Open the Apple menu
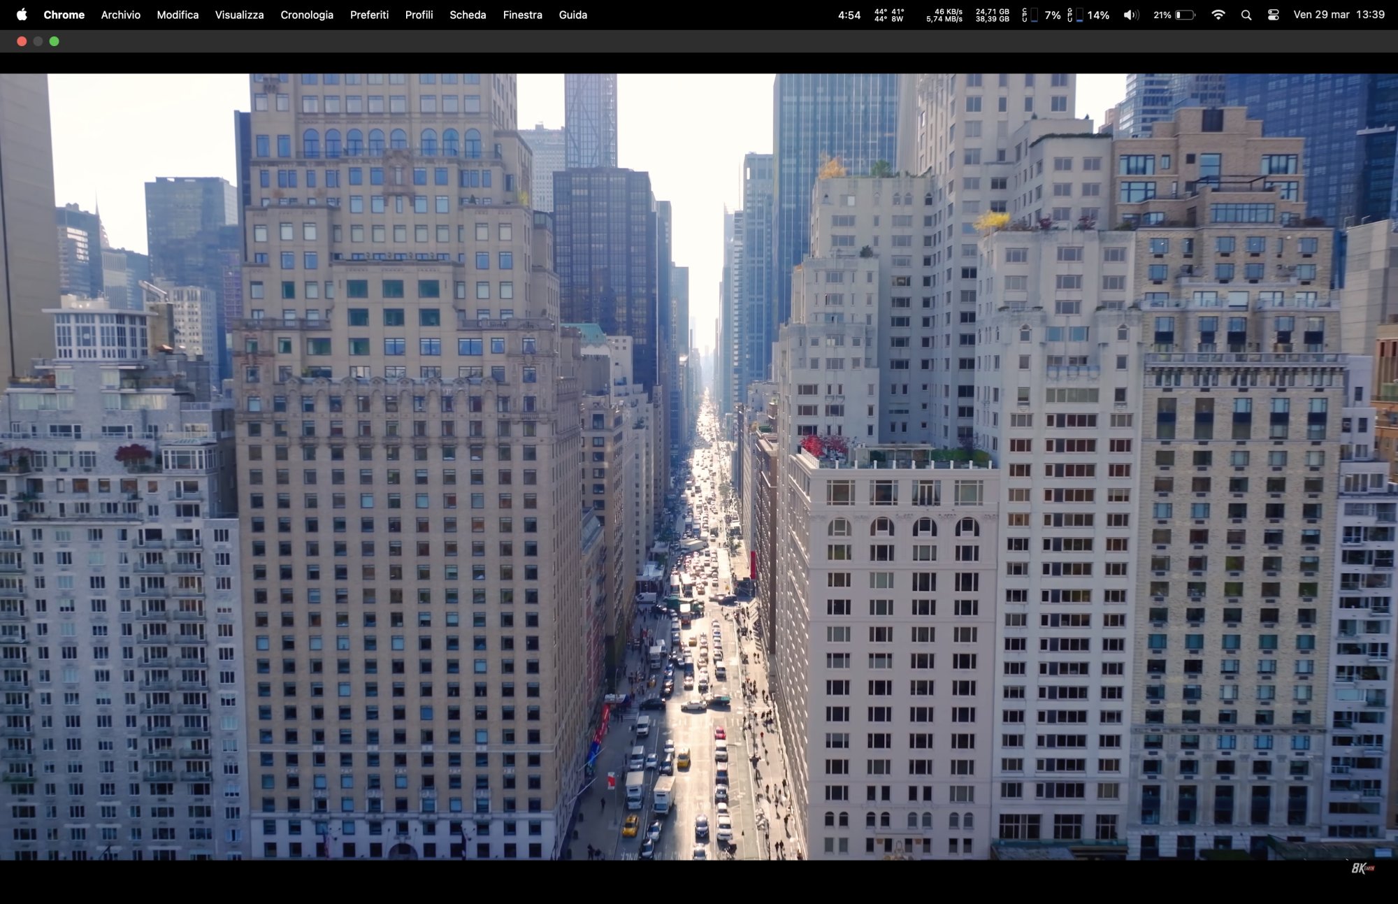 coord(22,15)
